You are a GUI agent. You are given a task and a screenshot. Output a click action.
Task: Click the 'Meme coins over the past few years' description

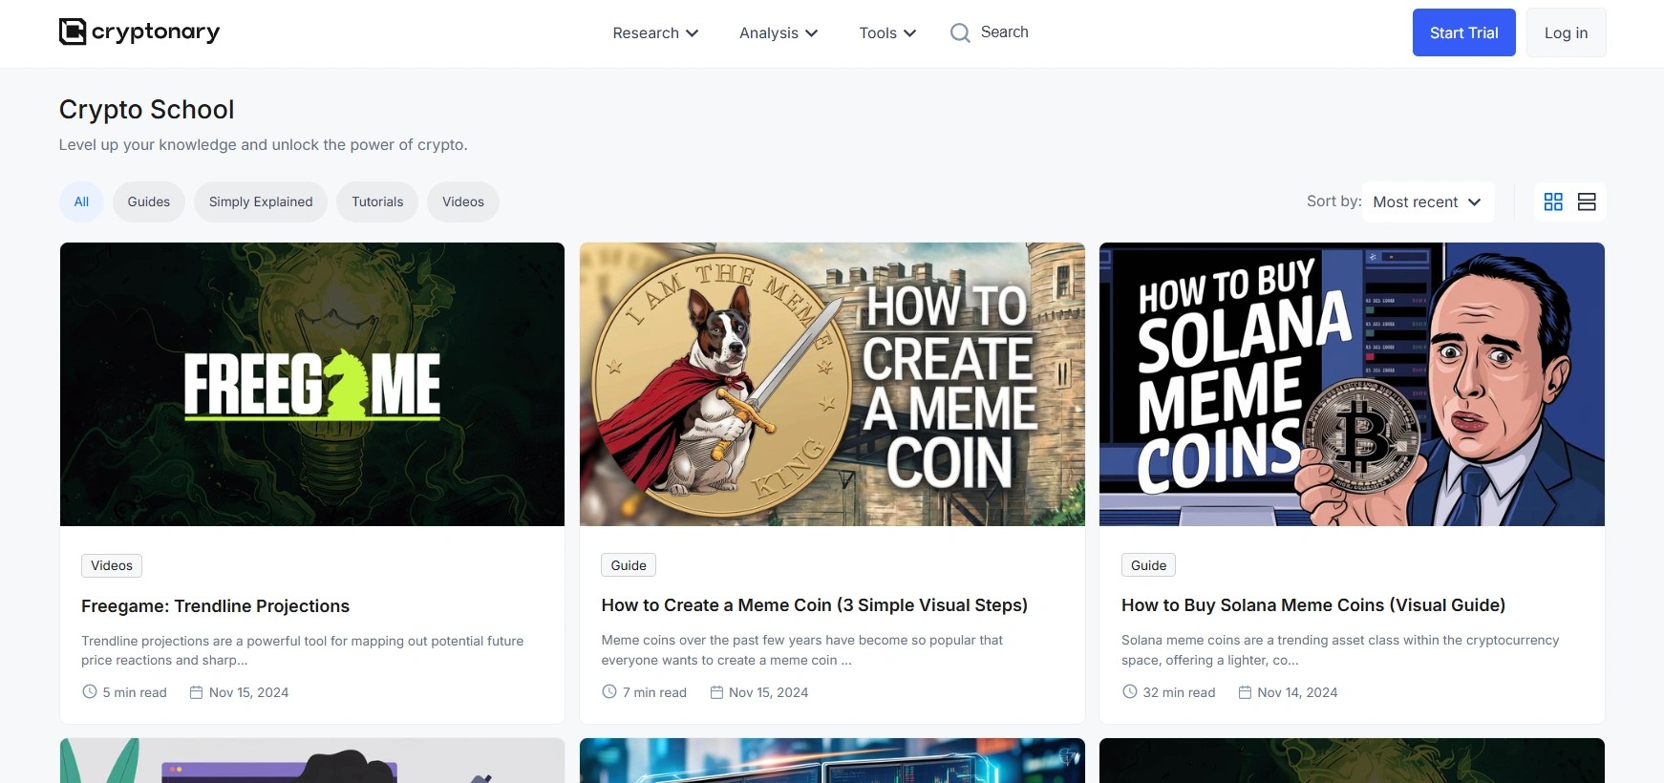pyautogui.click(x=801, y=650)
